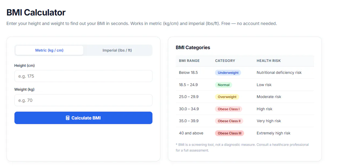Click the 'Below 18.5' range cell

[x=188, y=73]
